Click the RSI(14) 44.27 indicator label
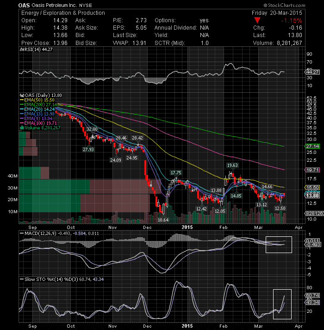324x330 pixels. tap(36, 50)
